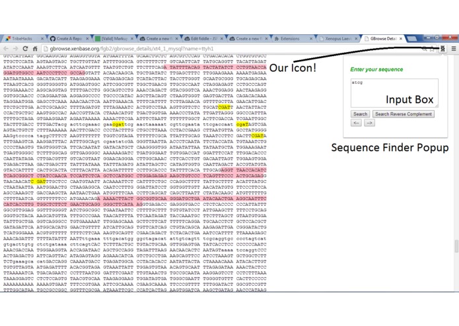
Task: Go to the home page icon
Action: [35, 49]
